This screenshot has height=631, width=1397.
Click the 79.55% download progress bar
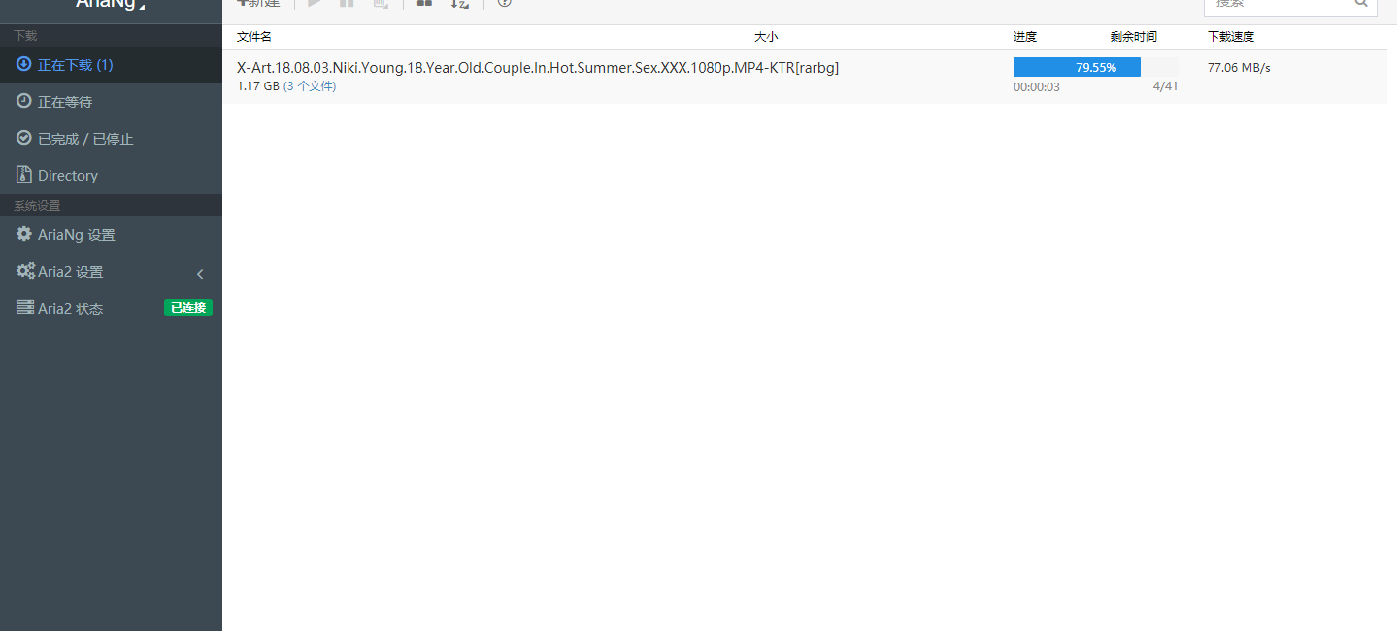click(x=1095, y=67)
